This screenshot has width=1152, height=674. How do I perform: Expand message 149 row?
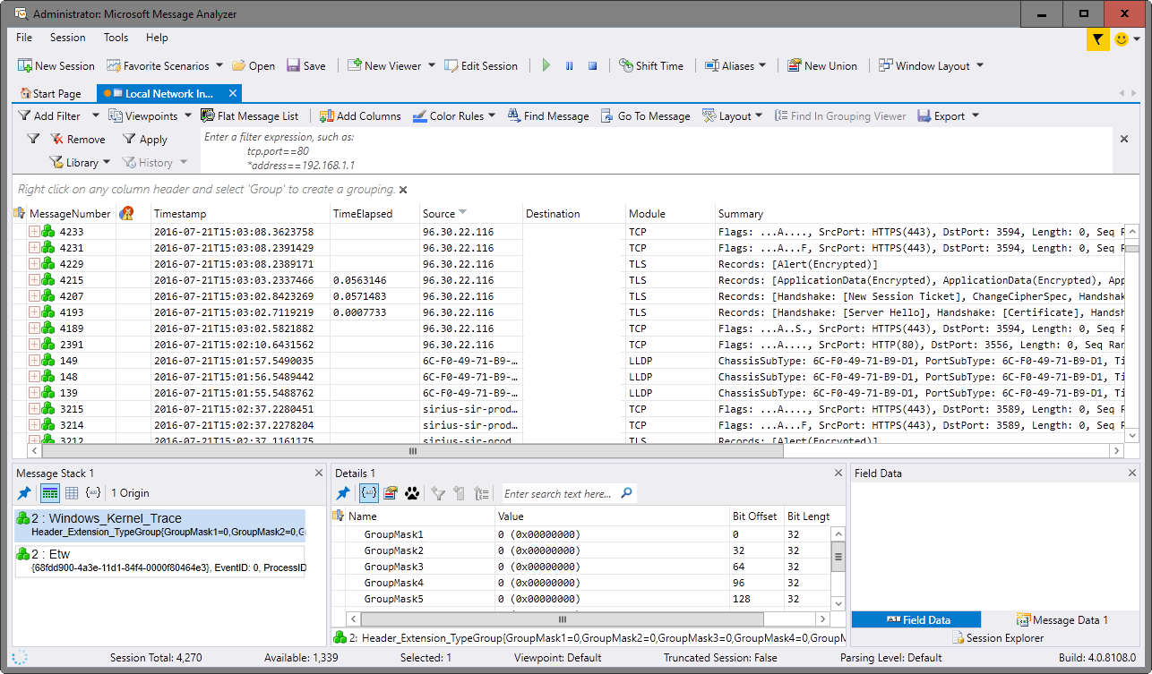point(34,360)
